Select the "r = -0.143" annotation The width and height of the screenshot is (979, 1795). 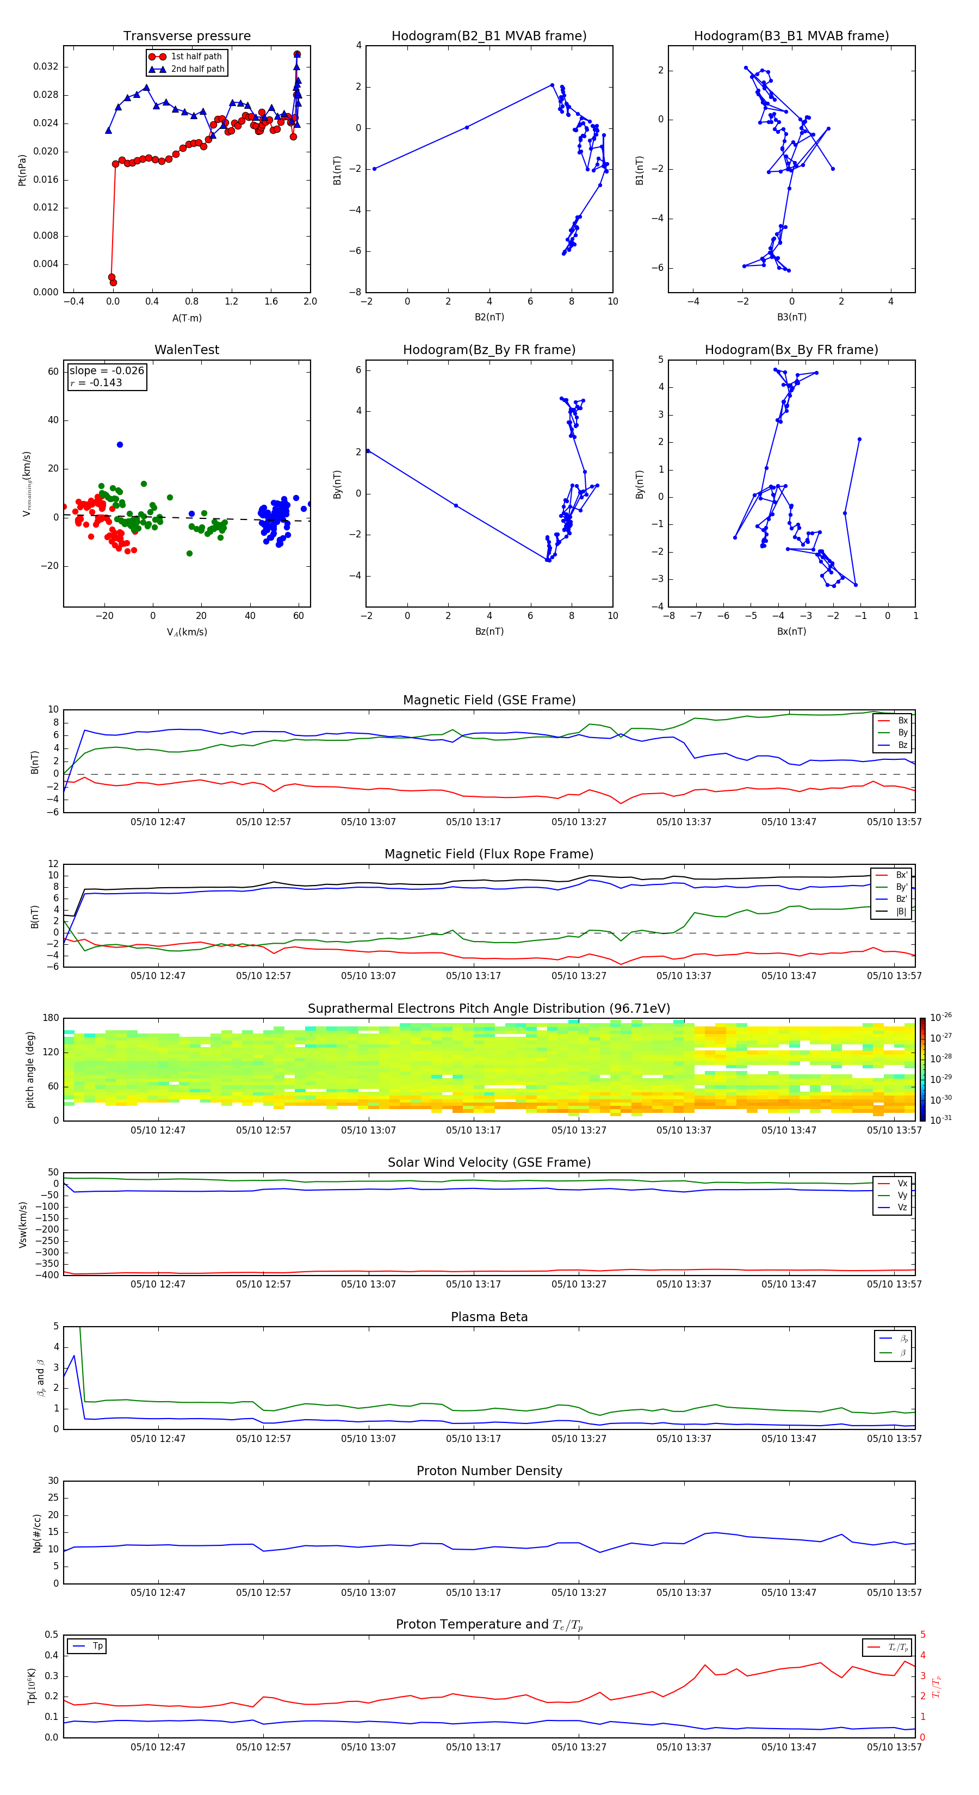click(96, 382)
